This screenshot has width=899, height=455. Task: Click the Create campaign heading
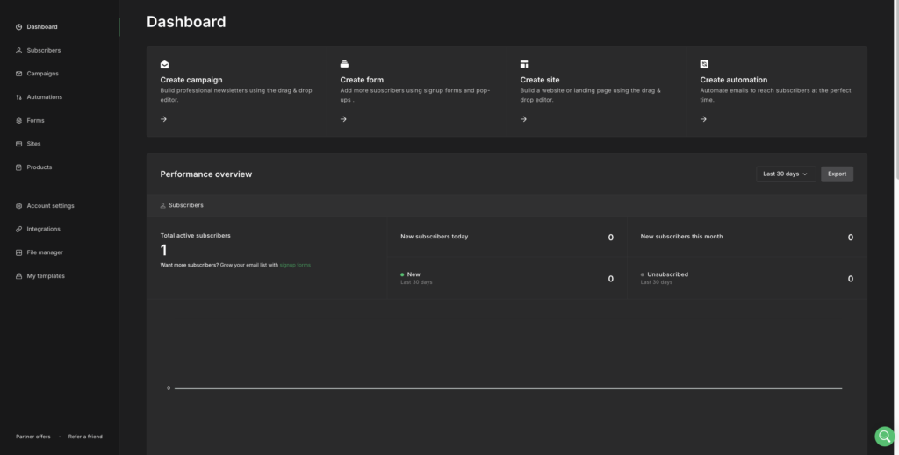(x=191, y=80)
